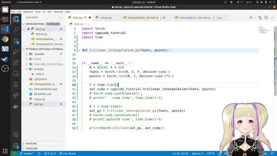277x156 pixels.
Task: Open interpolation.cpp in the file tree
Action: (x=45, y=89)
